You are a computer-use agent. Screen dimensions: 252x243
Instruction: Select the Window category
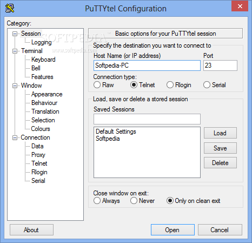click(x=31, y=86)
